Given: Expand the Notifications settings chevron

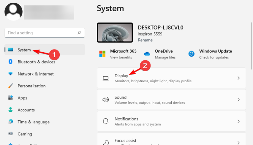Looking at the screenshot, I should (238, 121).
